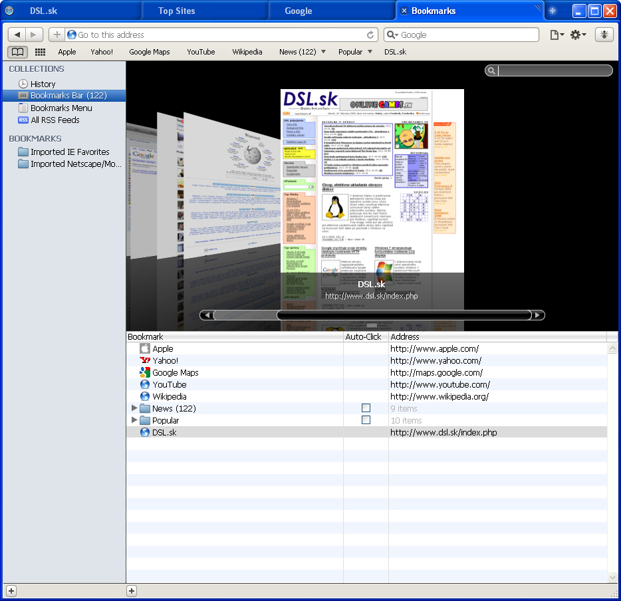Click the globe icon beside Wikipedia row
621x601 pixels.
pos(145,396)
